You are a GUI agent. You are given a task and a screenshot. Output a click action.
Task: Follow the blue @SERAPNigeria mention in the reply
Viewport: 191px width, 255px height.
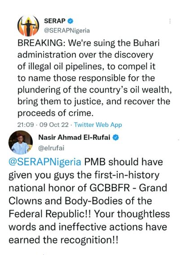point(45,162)
